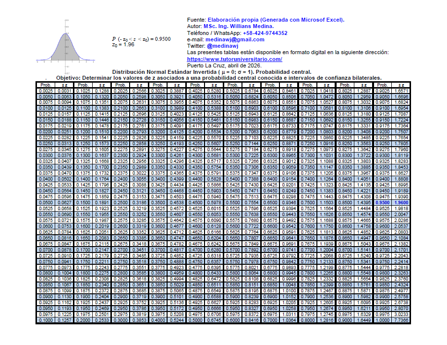Open the tutoruniversitario.com website link
This screenshot has width=447, height=345.
(x=235, y=59)
